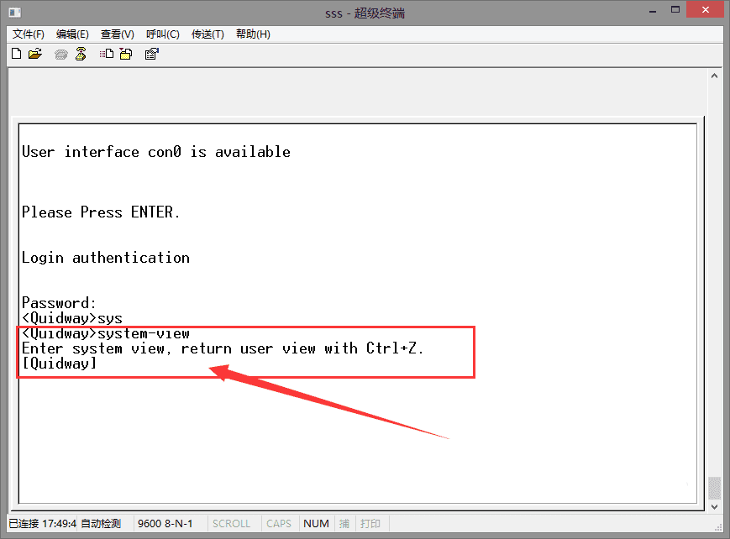Viewport: 730px width, 539px height.
Task: Open the 文件(F) menu
Action: 28,34
